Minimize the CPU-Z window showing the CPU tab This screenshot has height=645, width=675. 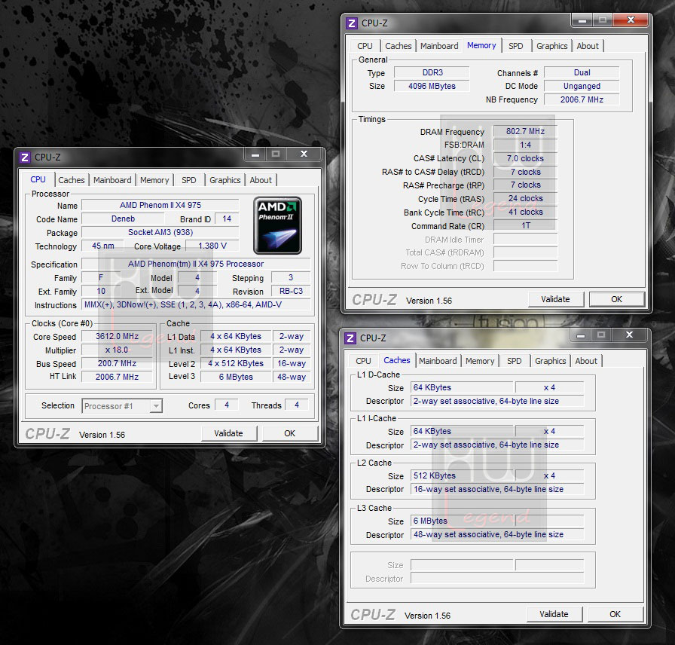255,154
